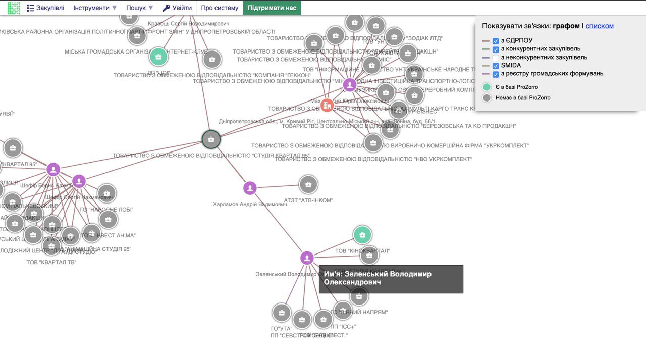
Task: Click the color line beside з ЄДРПОУ
Action: coord(486,41)
